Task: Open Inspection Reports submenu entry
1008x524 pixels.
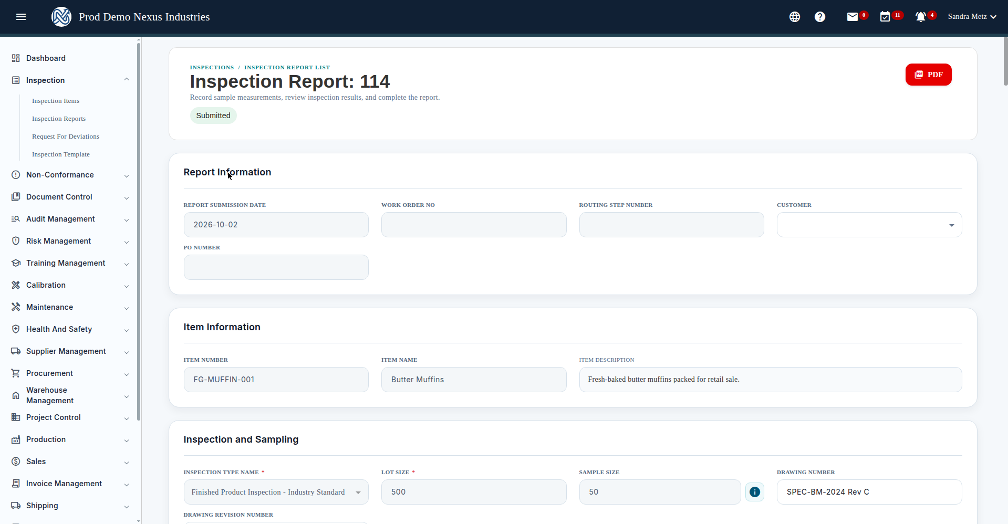Action: 59,119
